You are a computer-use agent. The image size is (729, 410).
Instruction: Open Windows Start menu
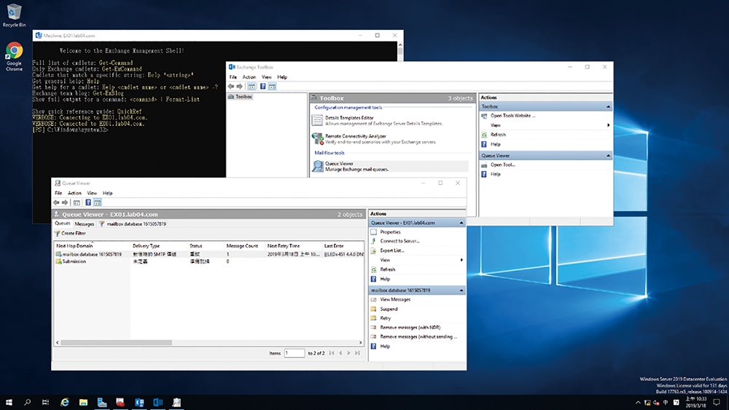9,402
